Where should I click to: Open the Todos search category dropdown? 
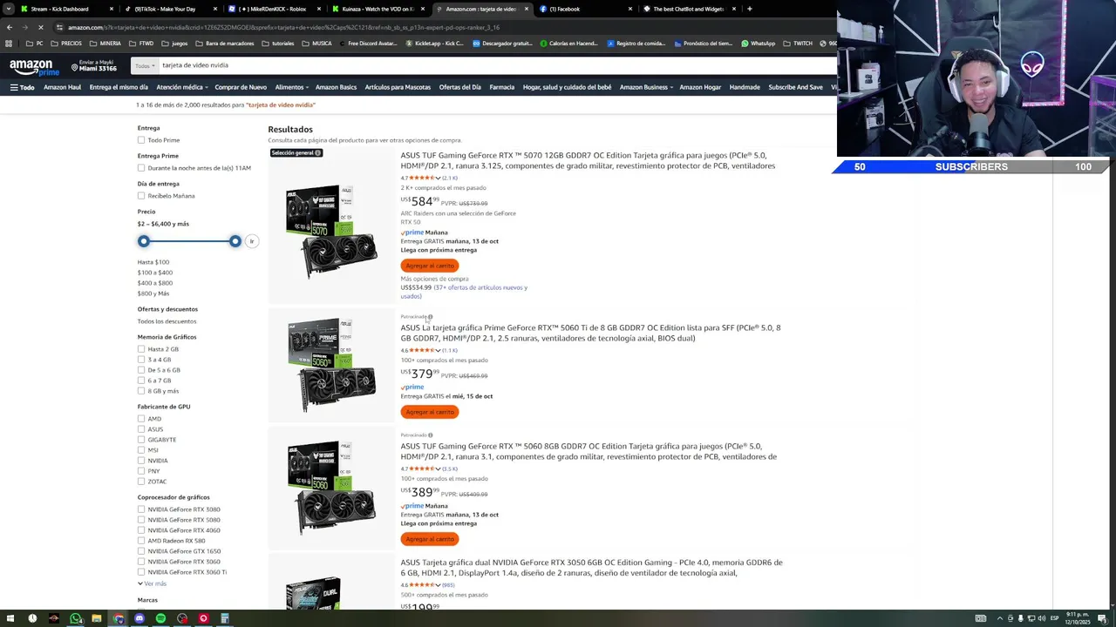[146, 65]
